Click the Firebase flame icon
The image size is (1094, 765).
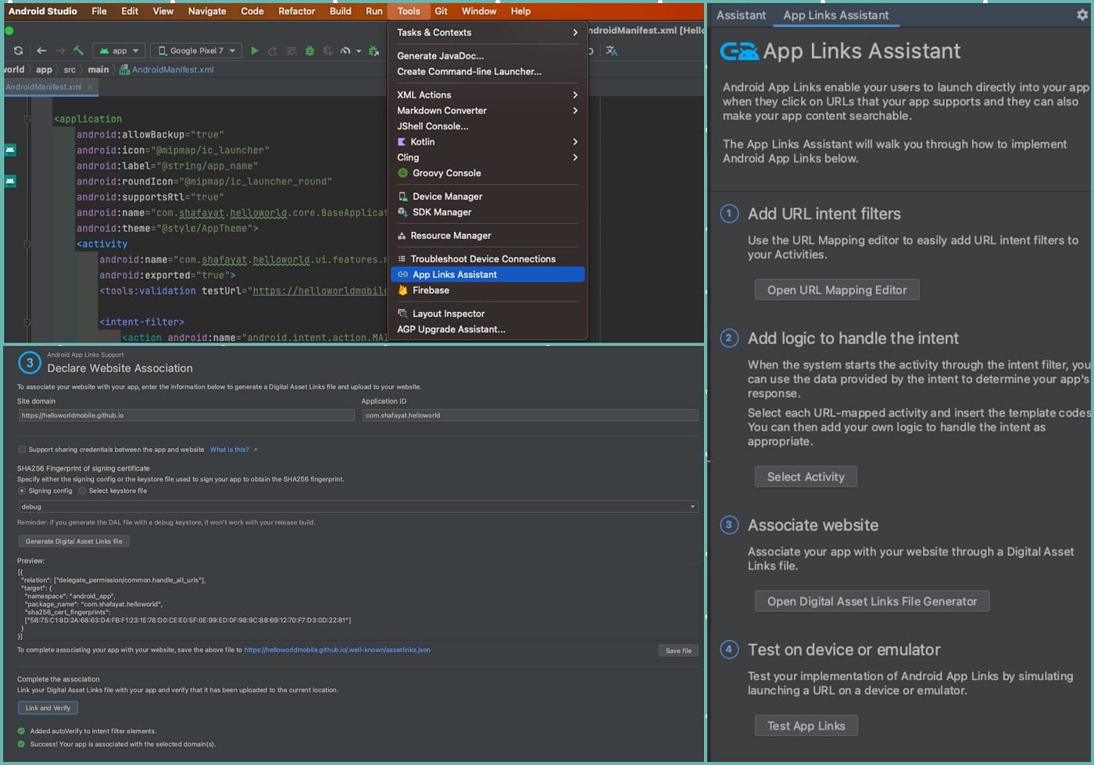(x=402, y=290)
